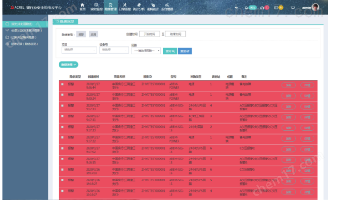The width and height of the screenshot is (348, 208).
Task: Select the checkbox of the 9:30:24 alarm row
Action: [x=62, y=94]
